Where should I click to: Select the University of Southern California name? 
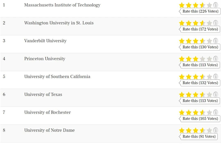click(57, 76)
